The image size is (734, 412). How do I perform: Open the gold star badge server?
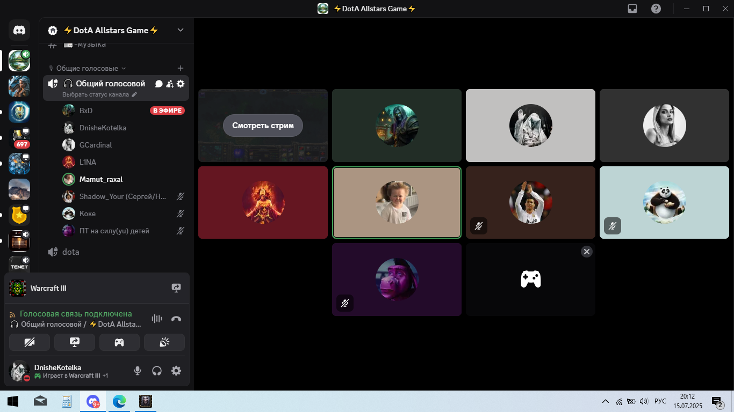coord(19,215)
